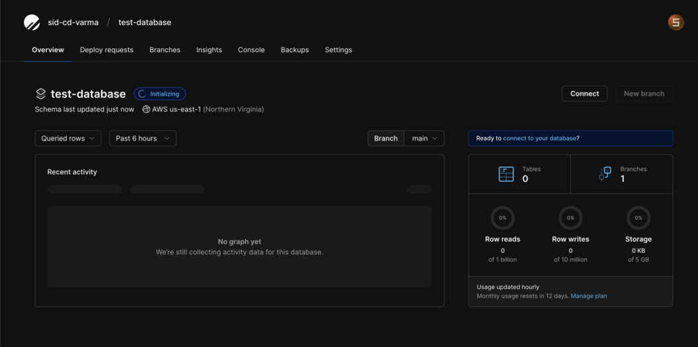
Task: Open the Branches tab
Action: click(x=165, y=49)
